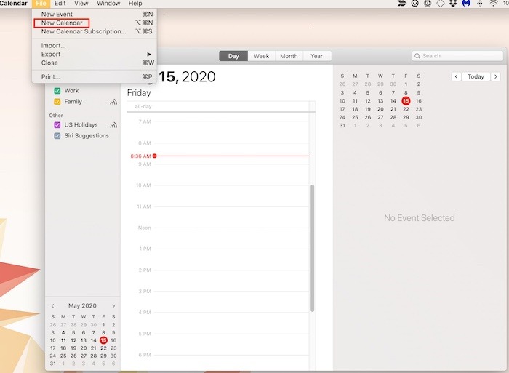Click the diamond icon in menu bar
Screen dimensions: 509x373
click(440, 3)
